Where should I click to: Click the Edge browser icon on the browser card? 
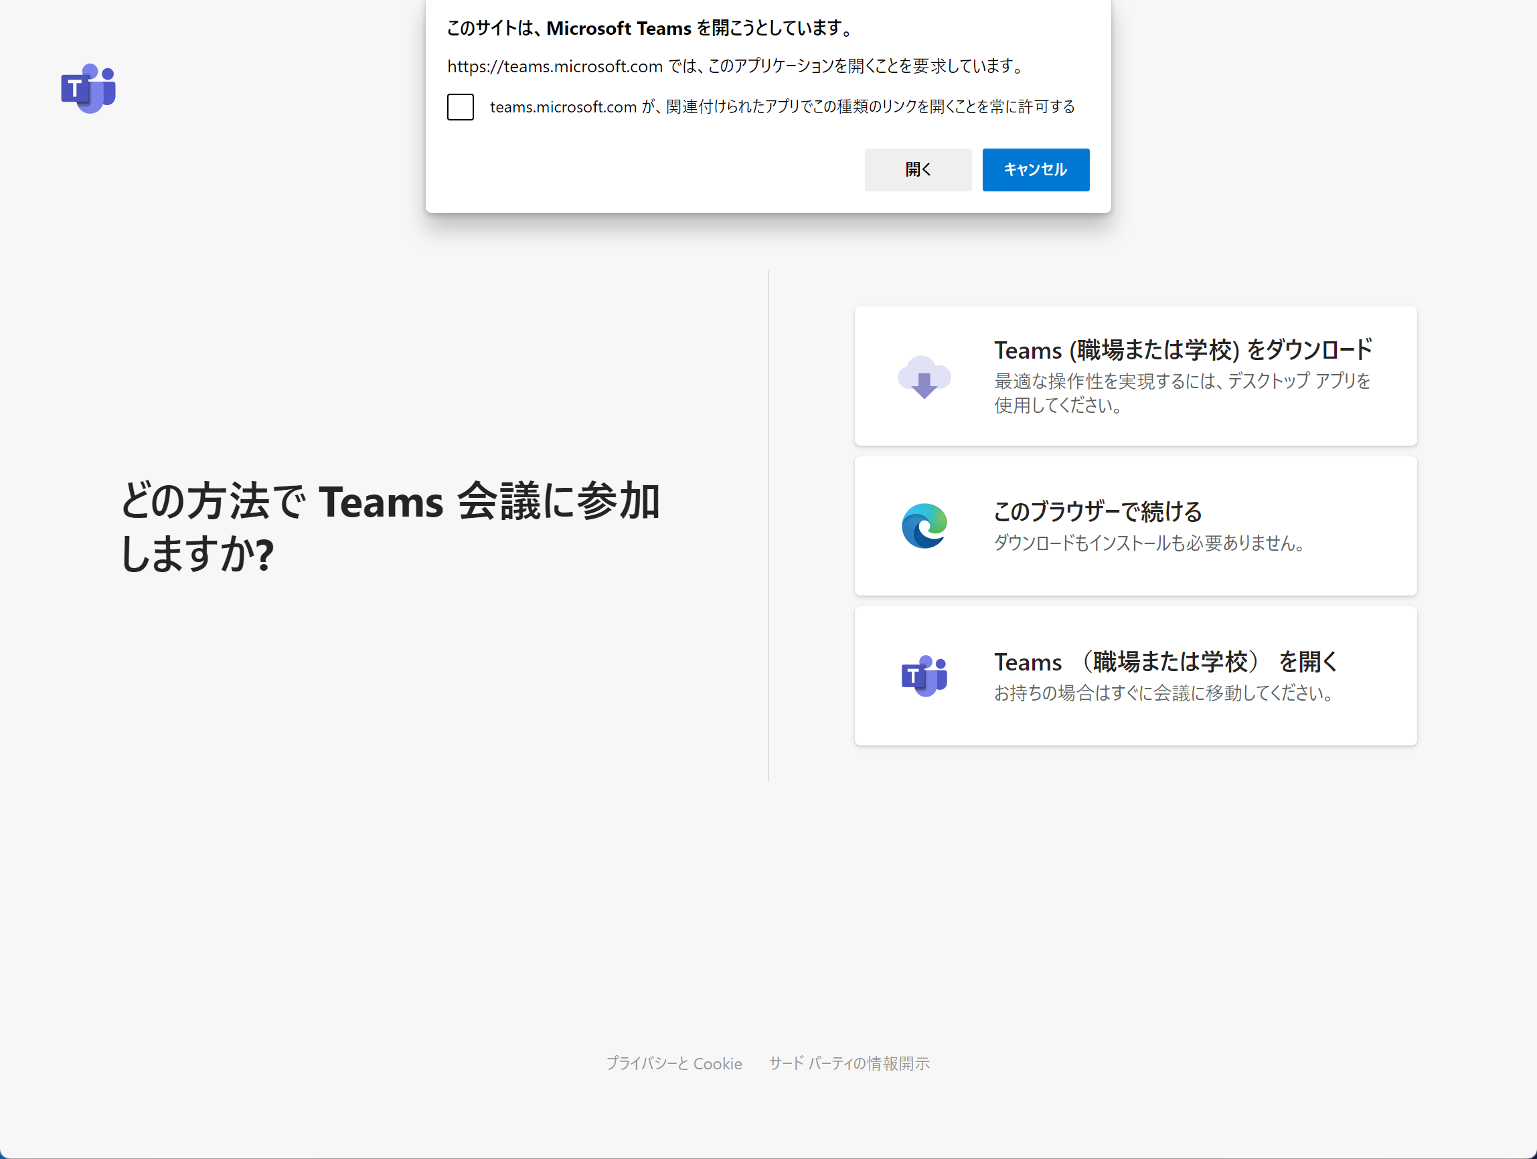pyautogui.click(x=924, y=526)
